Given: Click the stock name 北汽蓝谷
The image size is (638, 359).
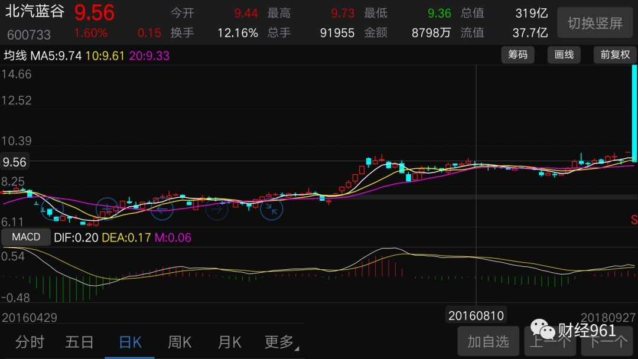Looking at the screenshot, I should coord(35,11).
